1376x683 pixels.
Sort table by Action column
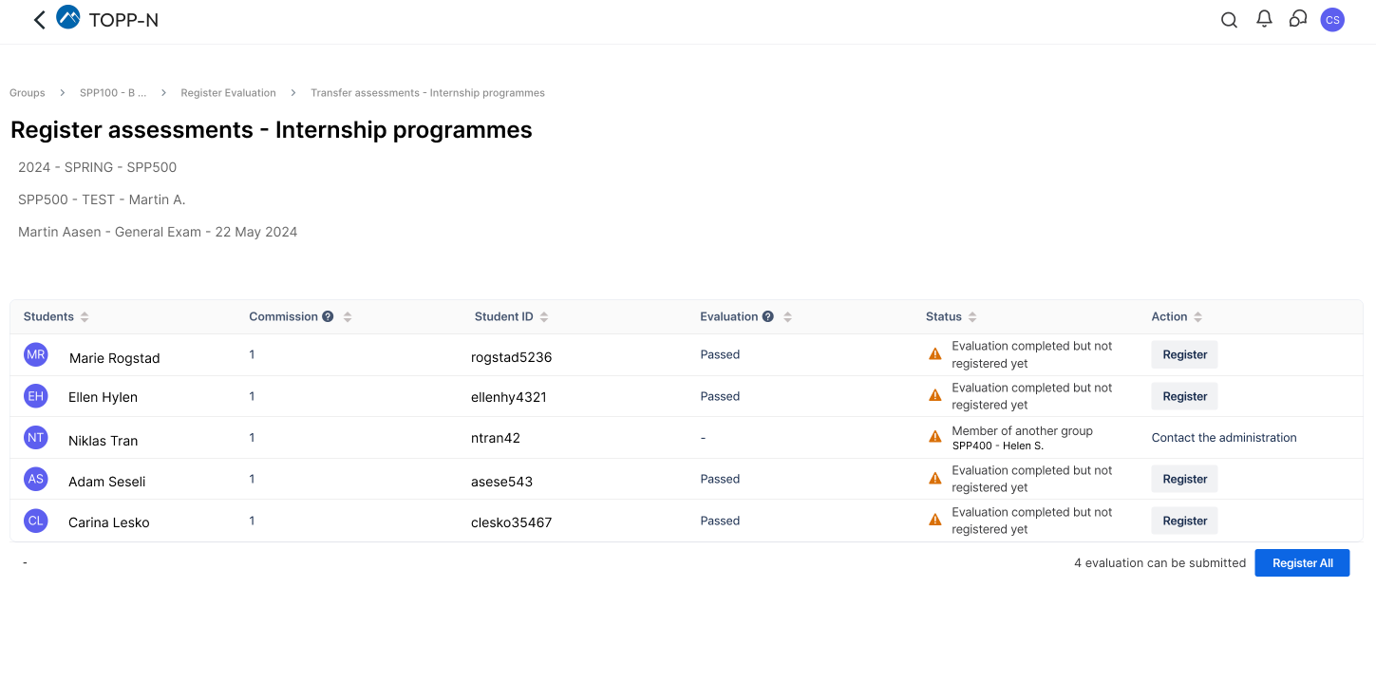(x=1197, y=317)
